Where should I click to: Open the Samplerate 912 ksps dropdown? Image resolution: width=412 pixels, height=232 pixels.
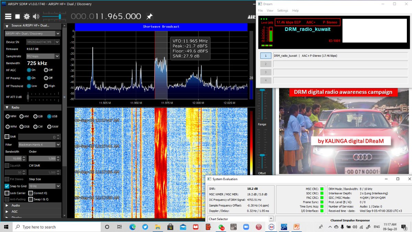point(43,56)
